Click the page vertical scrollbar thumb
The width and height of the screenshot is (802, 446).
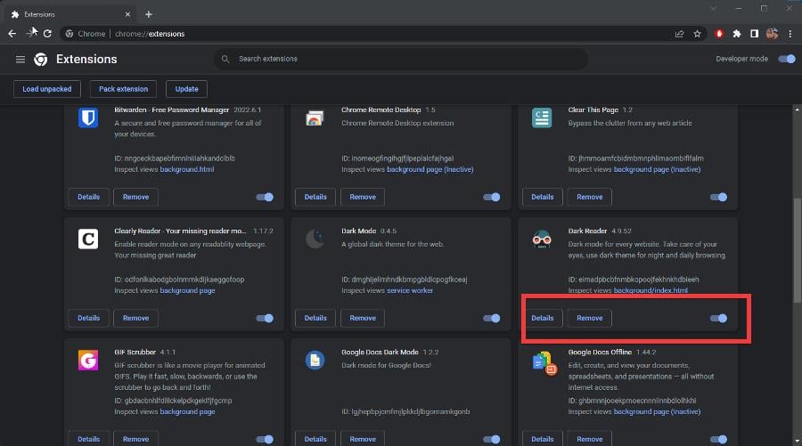[797, 250]
